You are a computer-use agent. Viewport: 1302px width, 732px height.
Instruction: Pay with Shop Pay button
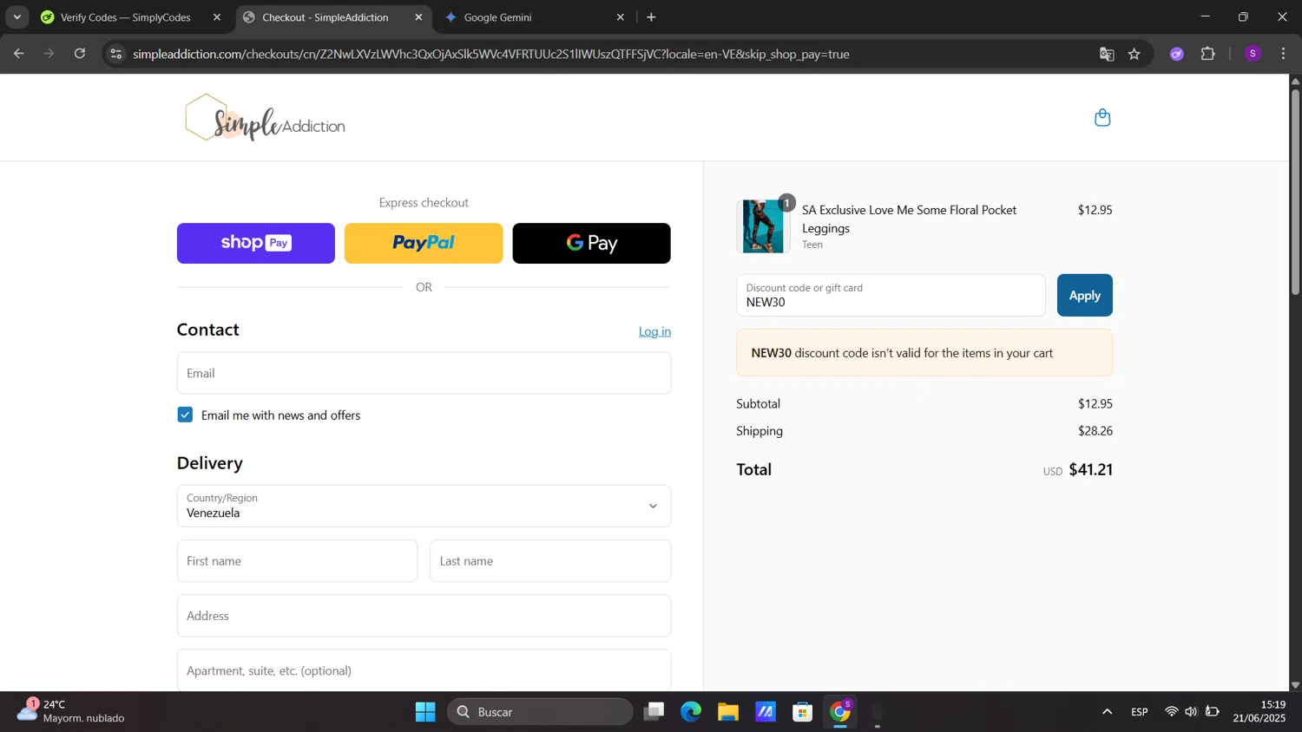256,243
